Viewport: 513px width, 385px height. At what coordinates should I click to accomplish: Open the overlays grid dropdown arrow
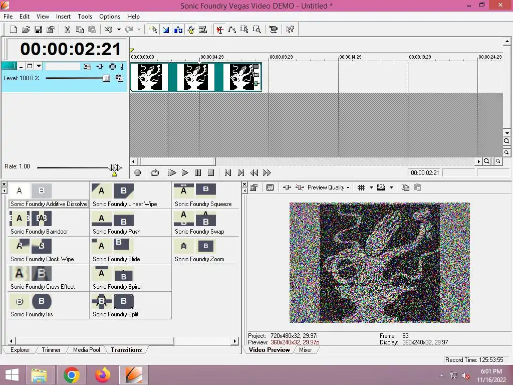click(371, 187)
